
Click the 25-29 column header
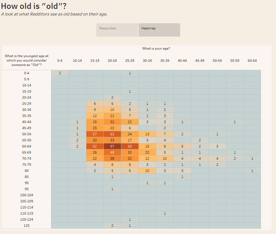pyautogui.click(x=130, y=60)
